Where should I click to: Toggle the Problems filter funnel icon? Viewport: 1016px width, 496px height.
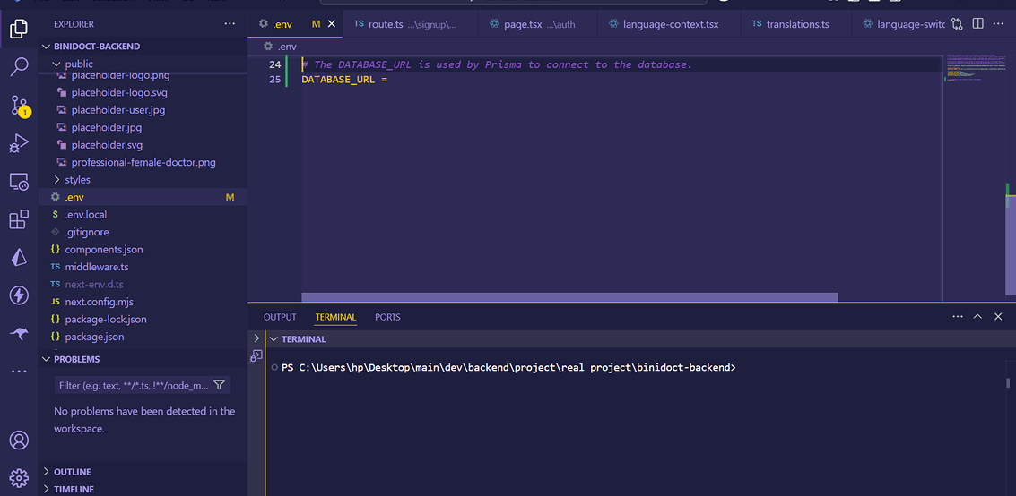[219, 385]
